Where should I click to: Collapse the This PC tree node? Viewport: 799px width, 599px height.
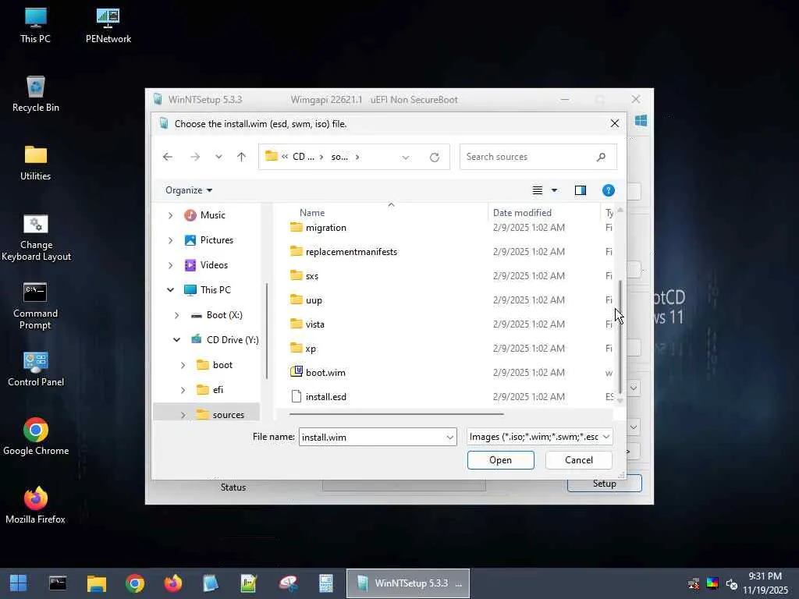[x=170, y=290]
